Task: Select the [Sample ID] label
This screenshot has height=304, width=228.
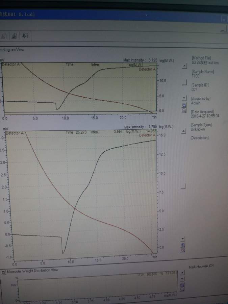Action: [200, 85]
